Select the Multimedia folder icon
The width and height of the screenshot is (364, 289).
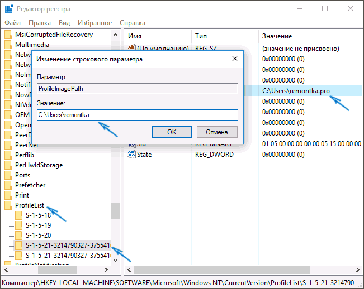tap(8, 45)
